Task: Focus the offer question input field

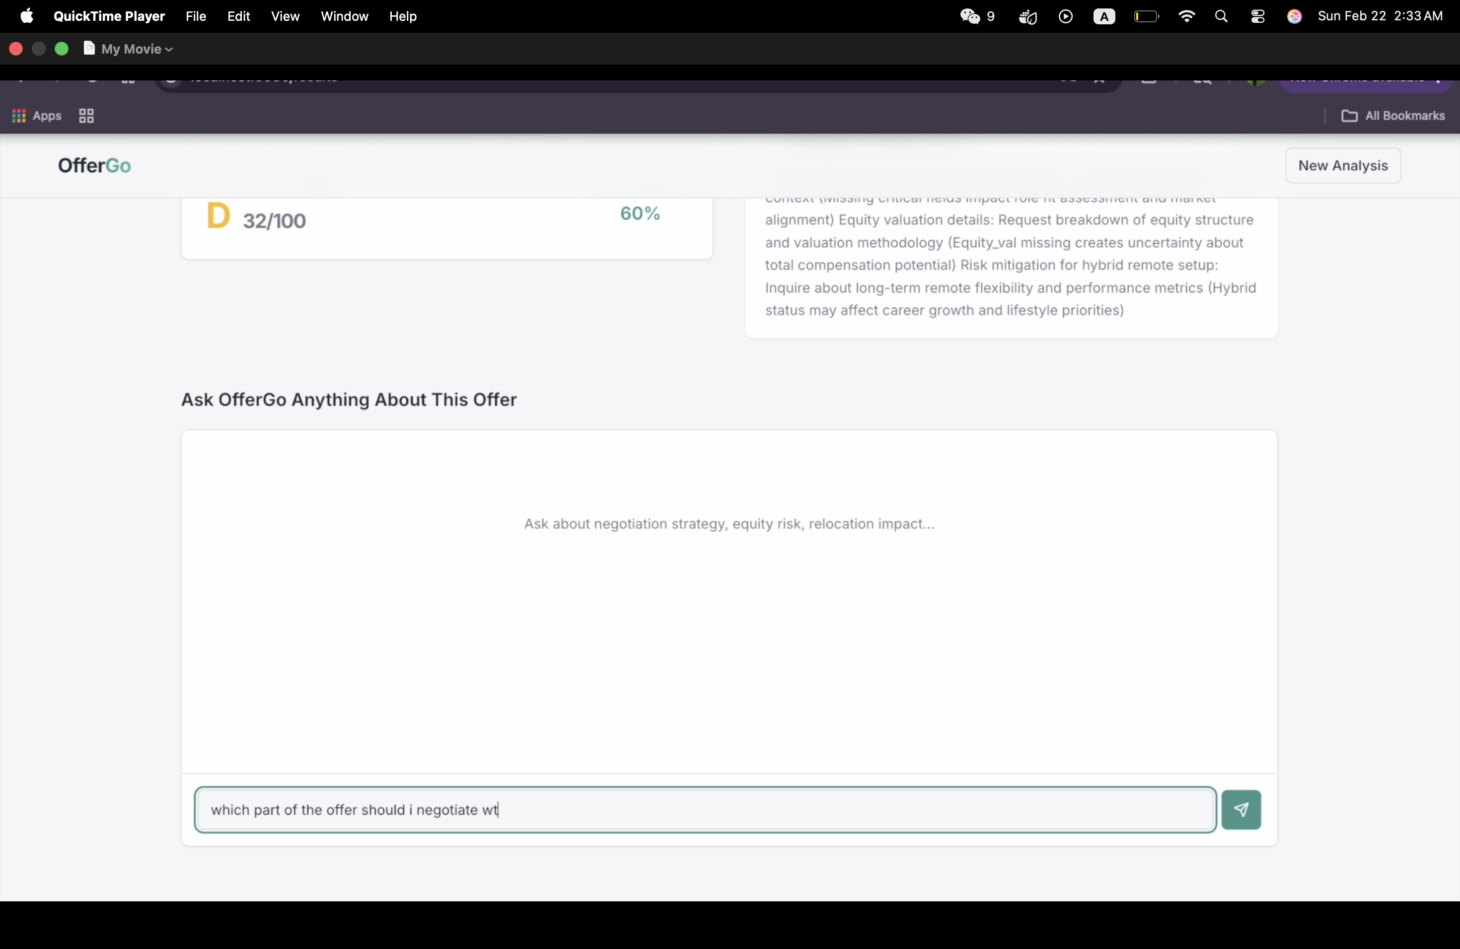Action: (x=706, y=809)
